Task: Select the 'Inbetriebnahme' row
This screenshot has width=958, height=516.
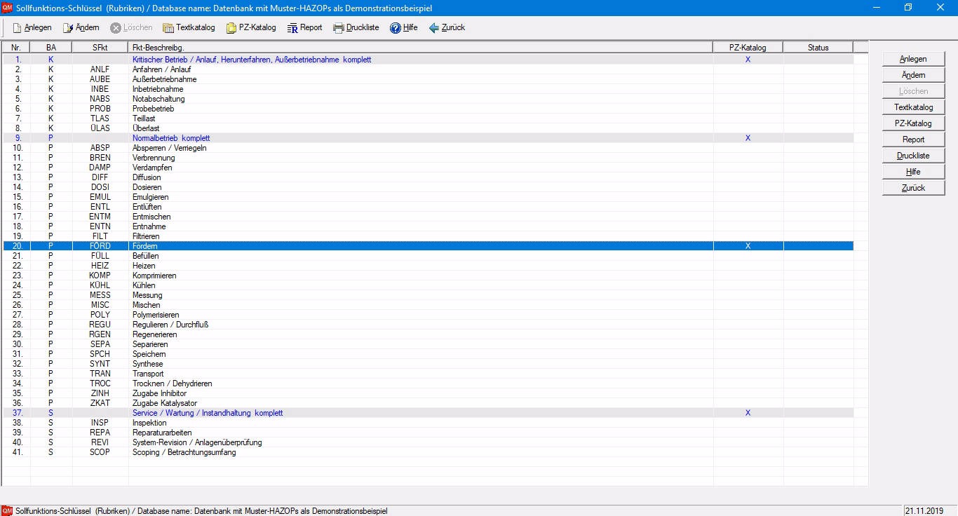Action: [x=428, y=89]
